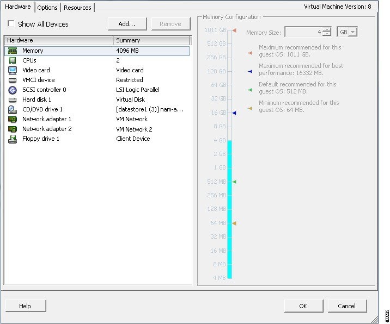This screenshot has height=324, width=390.
Task: Select the CD/DVD drive 1 row
Action: point(97,109)
